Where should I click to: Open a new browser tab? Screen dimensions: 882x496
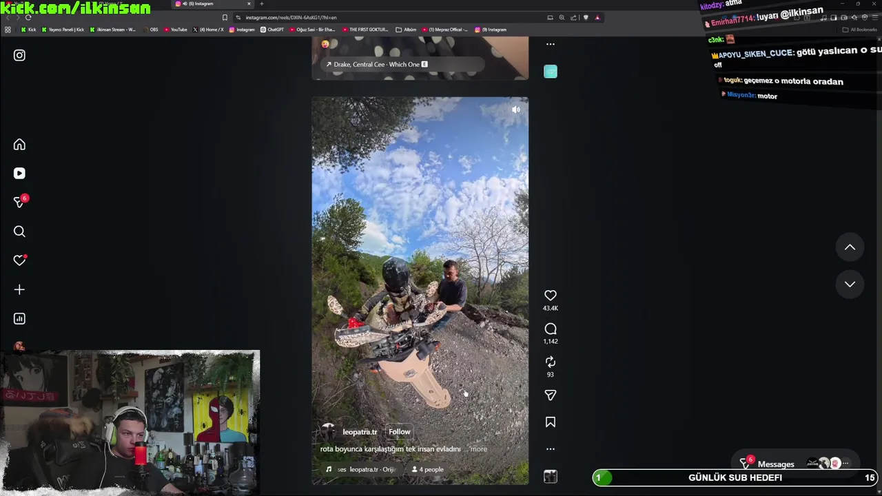[x=261, y=3]
